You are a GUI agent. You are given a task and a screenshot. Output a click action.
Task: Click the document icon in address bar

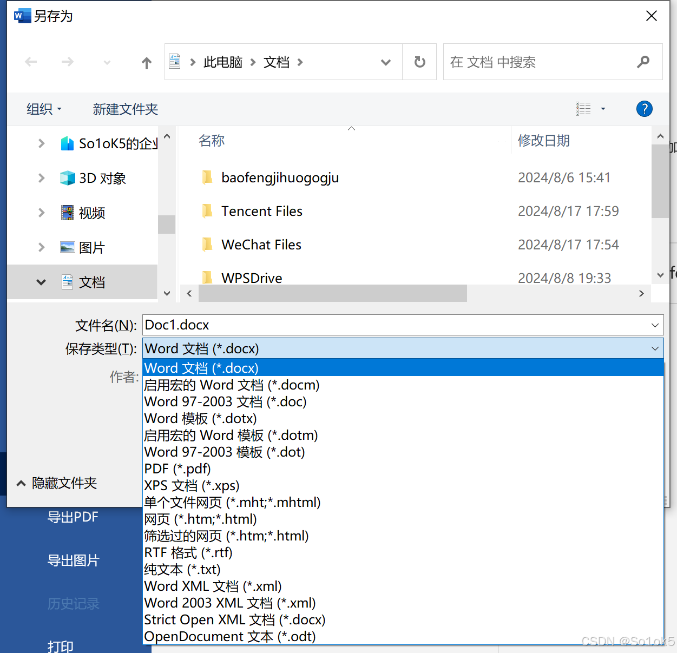175,62
